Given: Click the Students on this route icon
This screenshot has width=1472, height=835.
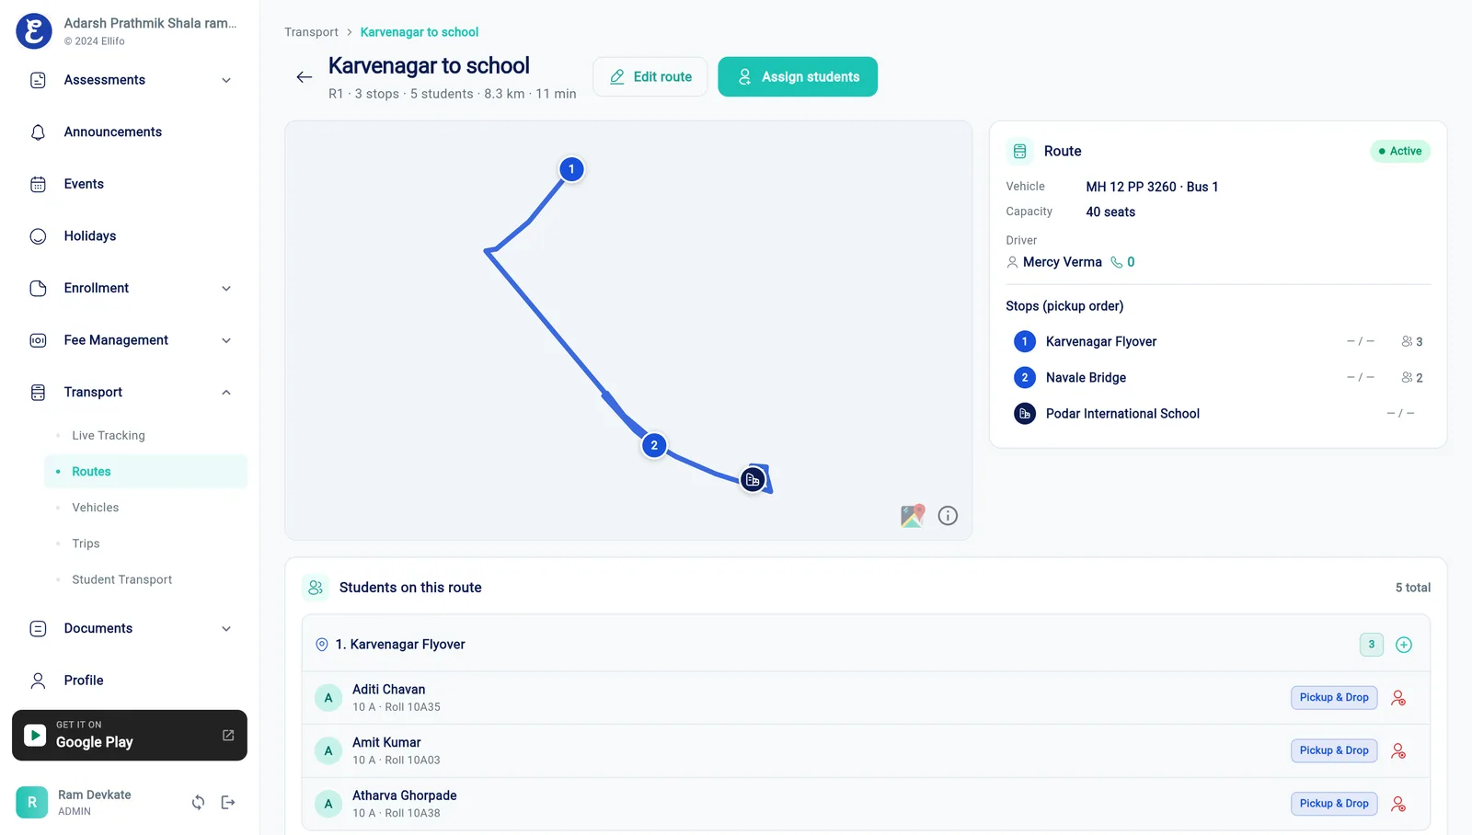Looking at the screenshot, I should click(x=316, y=588).
